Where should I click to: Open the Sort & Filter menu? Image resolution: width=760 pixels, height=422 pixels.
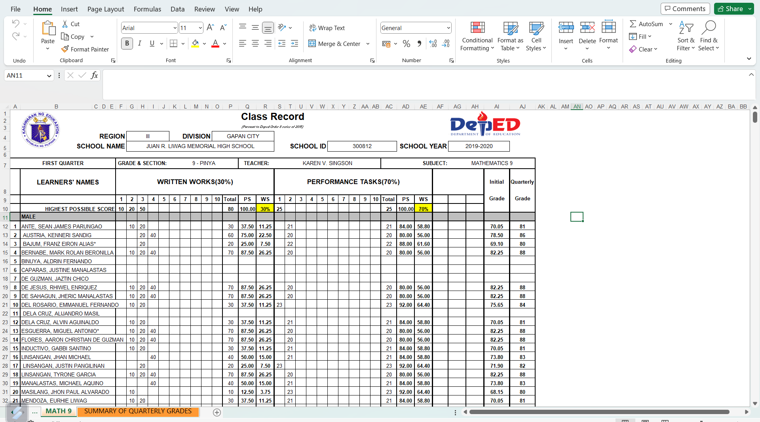(686, 36)
